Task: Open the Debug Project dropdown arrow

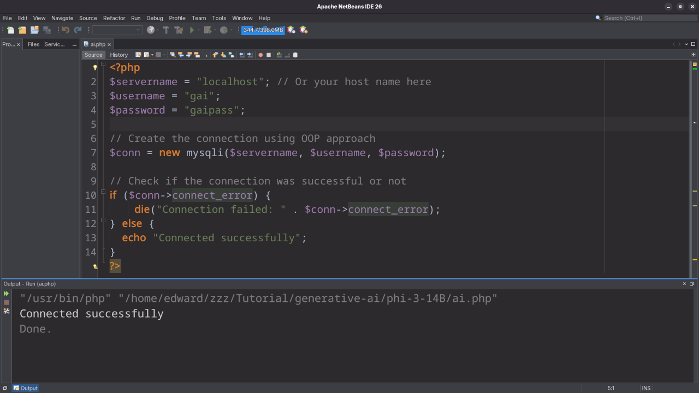Action: tap(215, 30)
